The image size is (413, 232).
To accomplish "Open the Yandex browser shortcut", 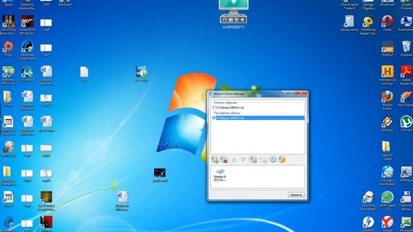I will (x=387, y=224).
